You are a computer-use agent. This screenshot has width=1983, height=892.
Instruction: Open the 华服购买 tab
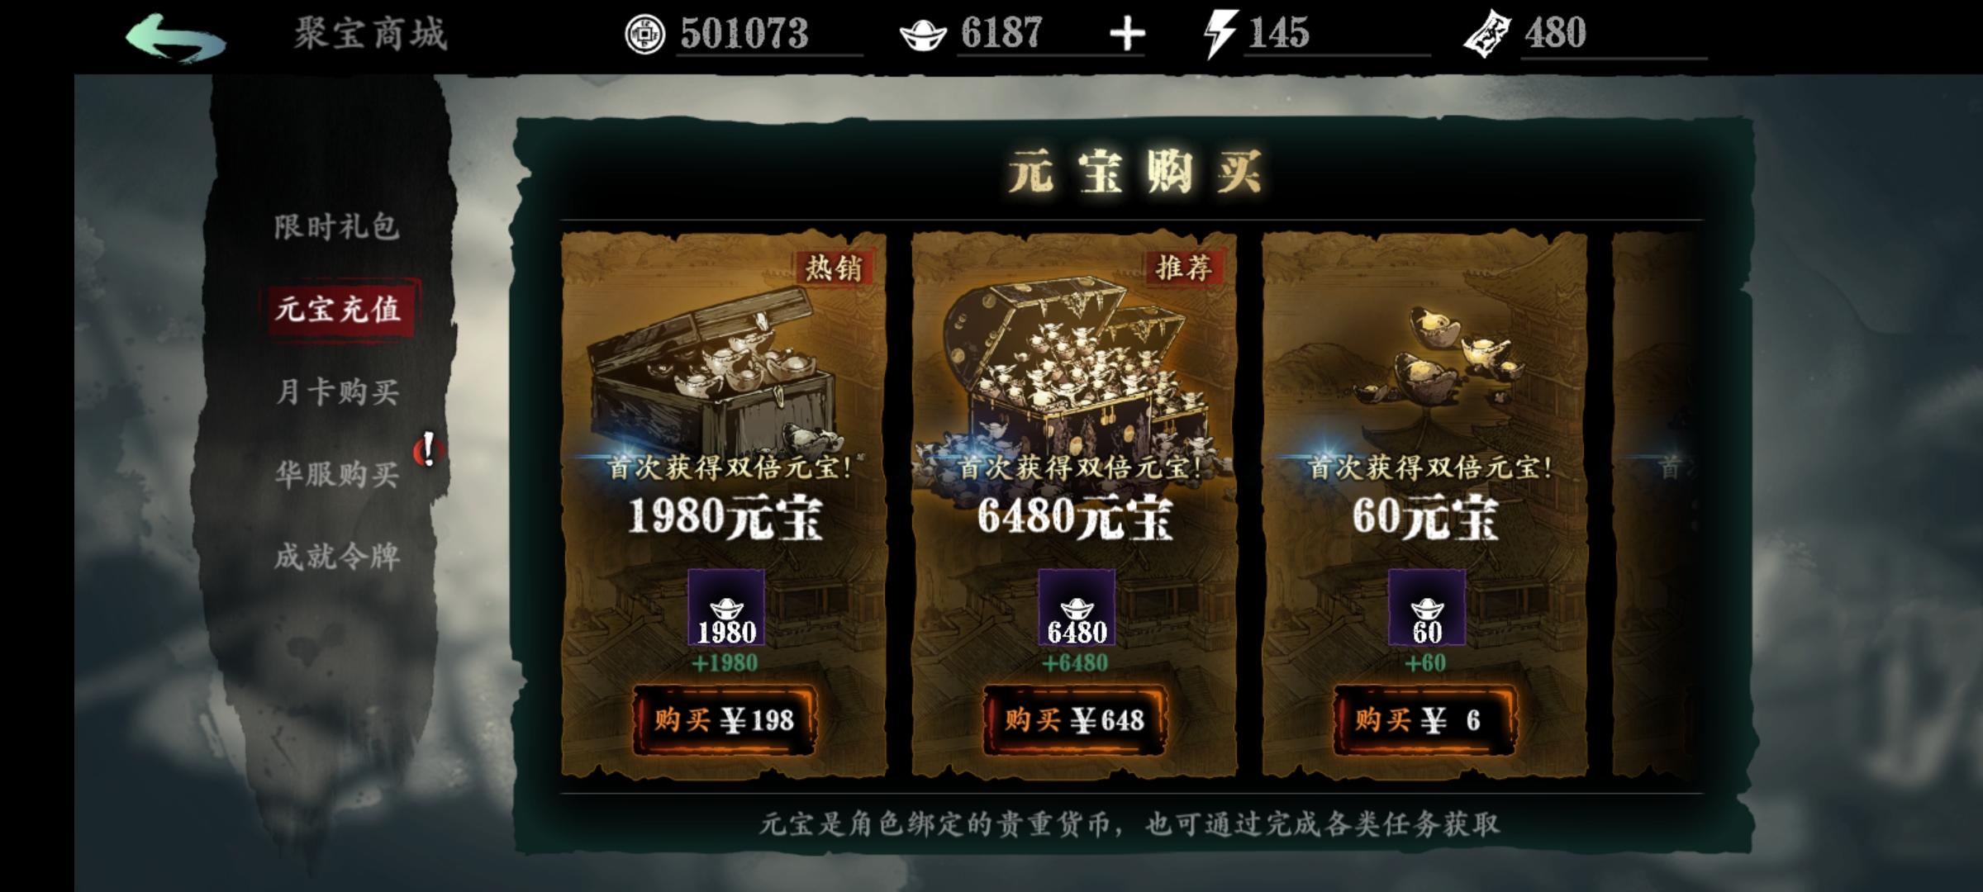tap(337, 474)
